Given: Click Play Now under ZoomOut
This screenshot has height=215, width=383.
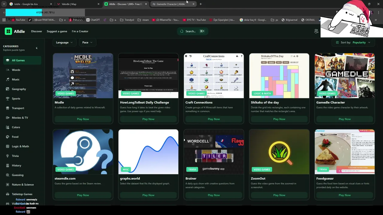Looking at the screenshot, I should [x=279, y=195].
